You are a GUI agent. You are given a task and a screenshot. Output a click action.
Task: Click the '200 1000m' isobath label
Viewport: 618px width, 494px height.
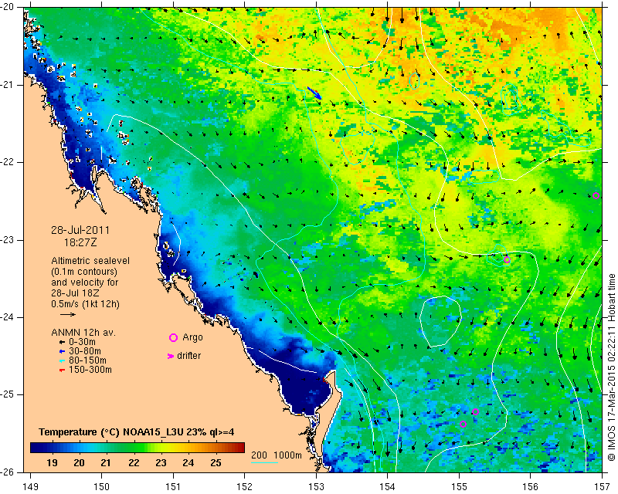click(x=277, y=455)
